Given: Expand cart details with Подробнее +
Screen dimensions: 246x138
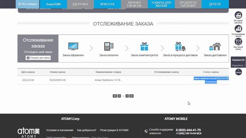Looking at the screenshot, I should tap(238, 66).
